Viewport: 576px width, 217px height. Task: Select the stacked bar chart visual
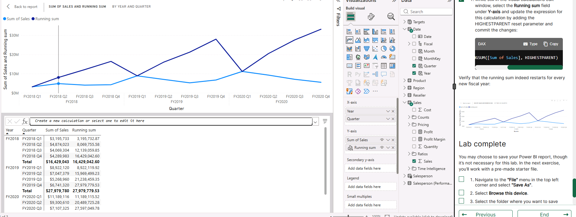pyautogui.click(x=349, y=31)
